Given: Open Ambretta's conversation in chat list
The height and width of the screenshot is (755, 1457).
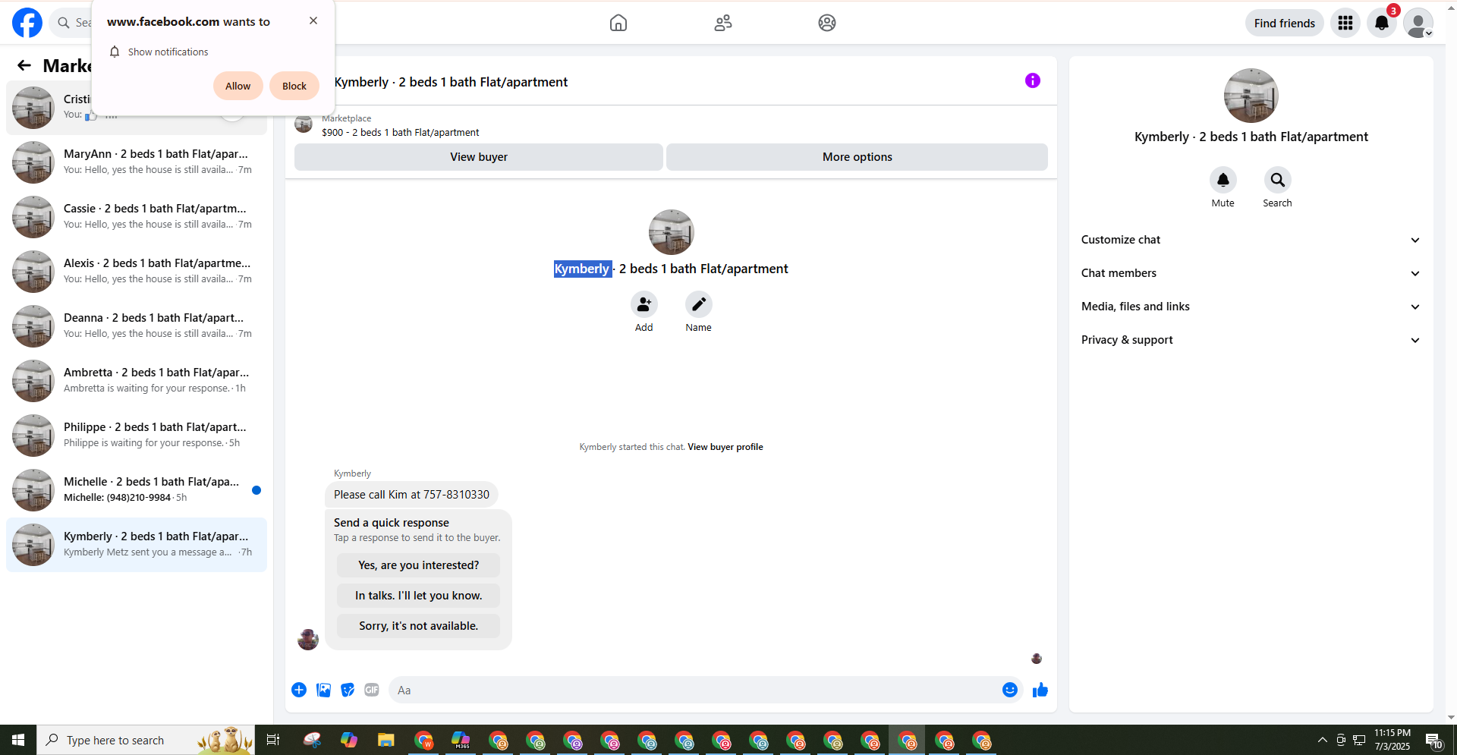Looking at the screenshot, I should click(137, 380).
